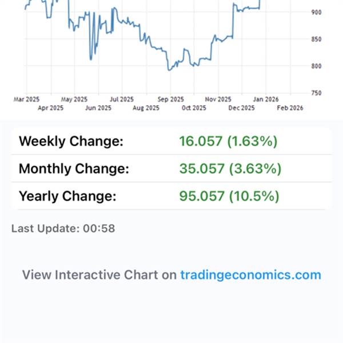Click the 900 y-axis label
Image resolution: width=343 pixels, height=343 pixels.
tap(317, 12)
